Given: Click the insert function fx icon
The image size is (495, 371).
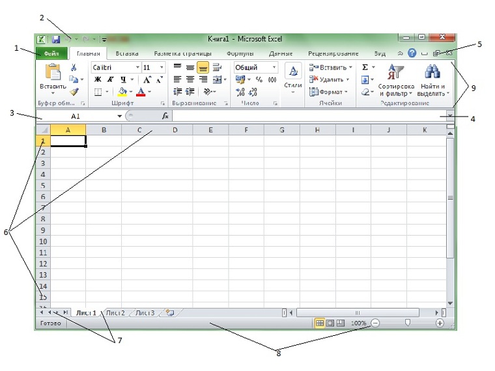Looking at the screenshot, I should click(165, 116).
